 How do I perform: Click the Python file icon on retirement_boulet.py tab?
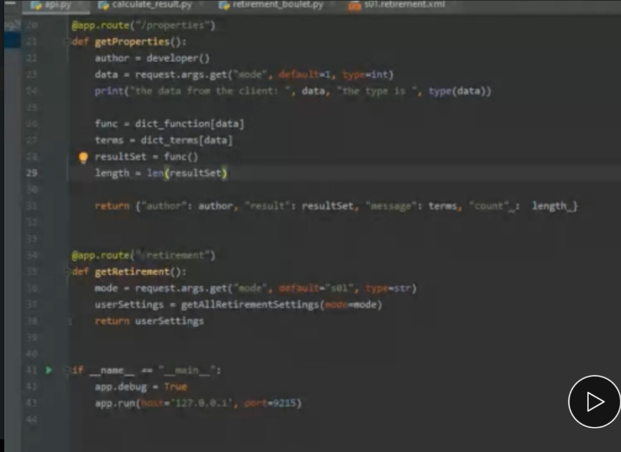click(x=224, y=5)
